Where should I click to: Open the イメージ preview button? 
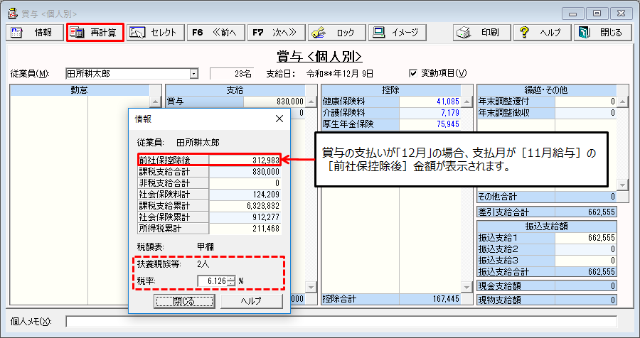click(398, 33)
